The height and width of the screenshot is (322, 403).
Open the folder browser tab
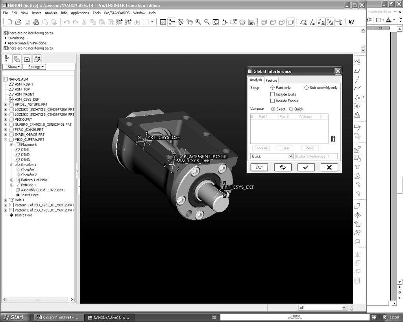(17, 59)
